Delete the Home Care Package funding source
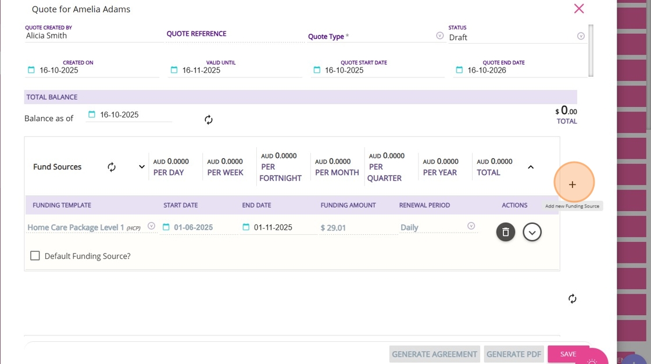 coord(506,232)
